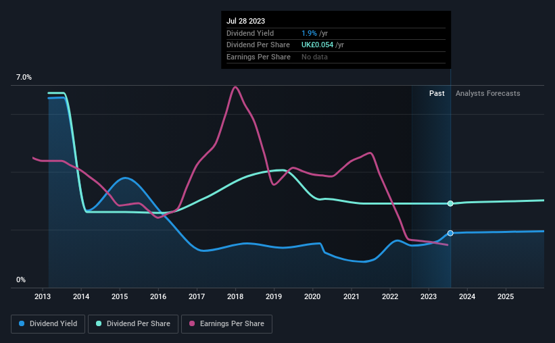
Task: Select the Dividend Yield data point marker
Action: point(450,233)
